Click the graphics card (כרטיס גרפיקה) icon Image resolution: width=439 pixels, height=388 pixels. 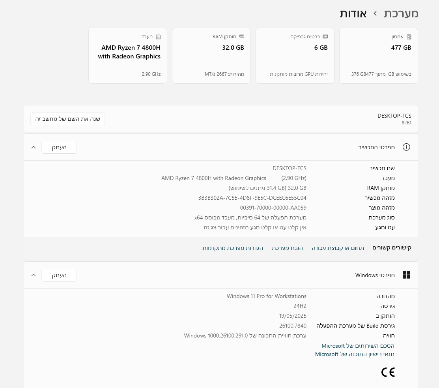325,37
